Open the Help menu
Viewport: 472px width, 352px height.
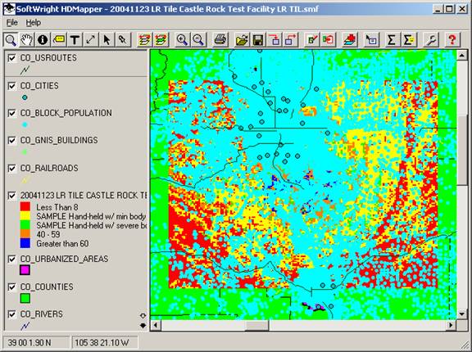[x=33, y=23]
